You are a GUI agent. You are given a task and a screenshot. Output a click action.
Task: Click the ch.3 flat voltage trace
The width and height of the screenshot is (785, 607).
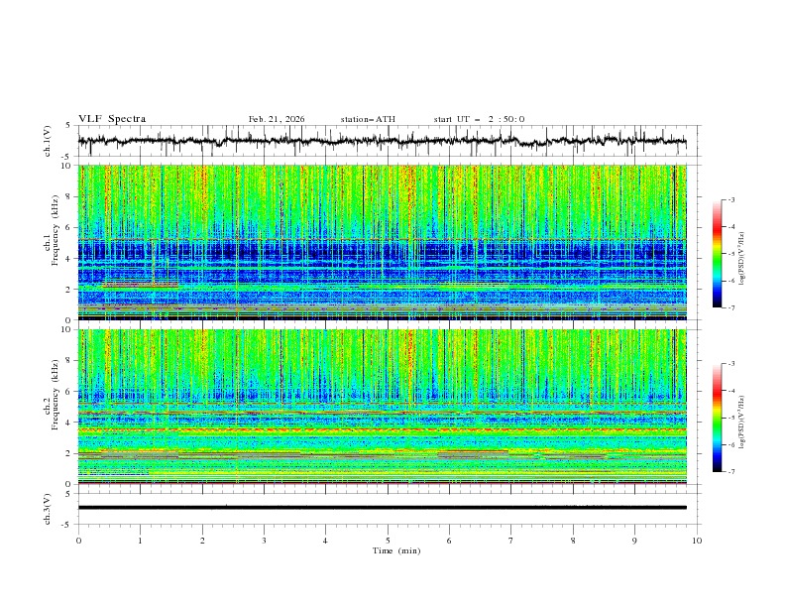click(383, 508)
